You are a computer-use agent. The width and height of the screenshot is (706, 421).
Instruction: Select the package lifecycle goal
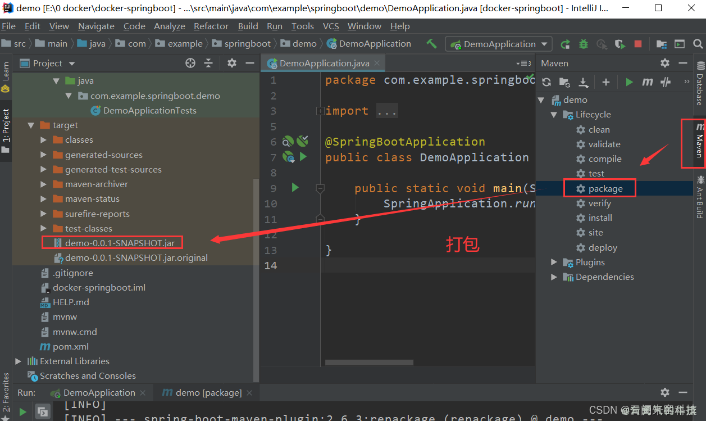pos(605,188)
